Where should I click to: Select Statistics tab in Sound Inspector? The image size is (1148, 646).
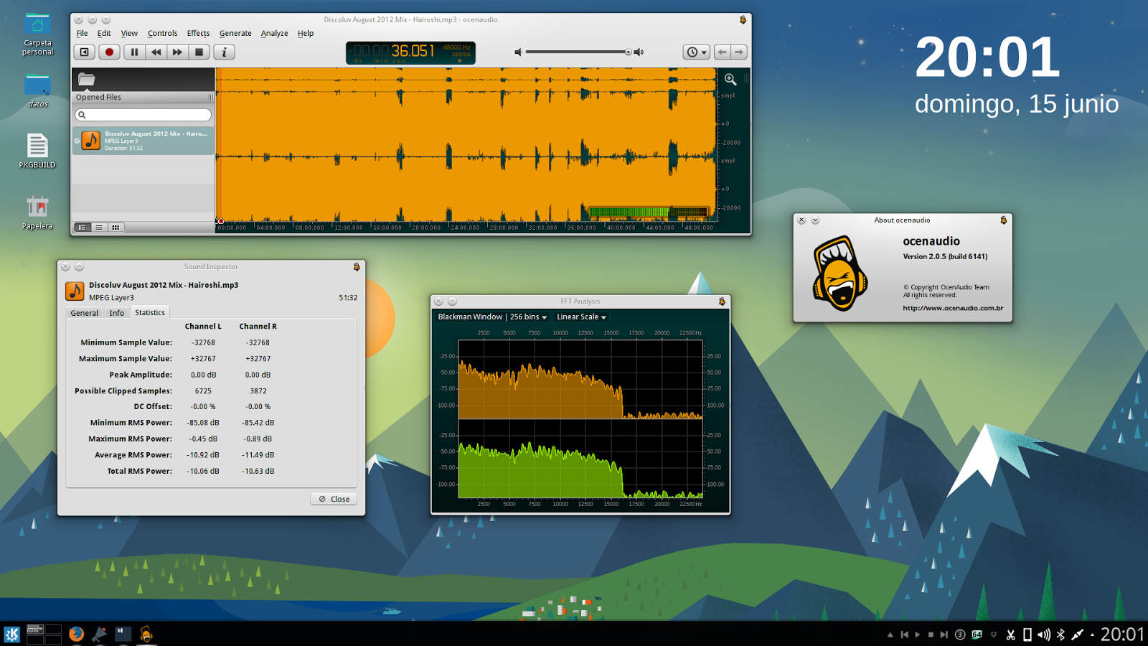[x=150, y=312]
